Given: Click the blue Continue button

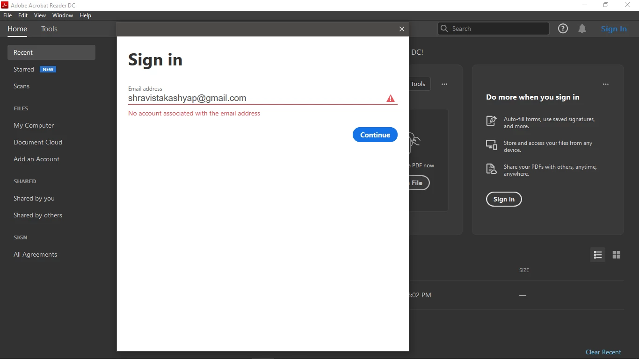Looking at the screenshot, I should (x=375, y=135).
